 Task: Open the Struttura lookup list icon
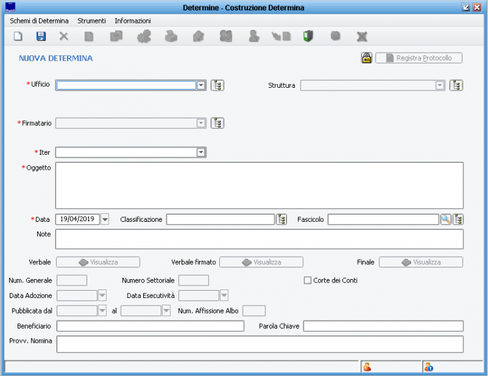(456, 85)
